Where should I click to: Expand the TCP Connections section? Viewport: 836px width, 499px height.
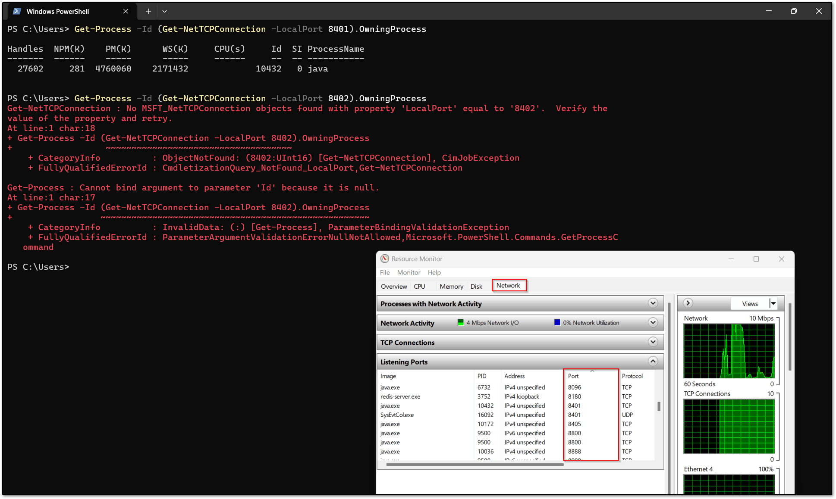(x=653, y=342)
